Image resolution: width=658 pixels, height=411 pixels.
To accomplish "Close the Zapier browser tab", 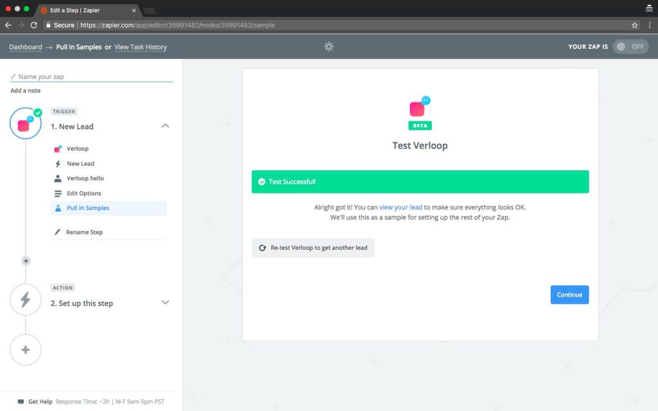I will click(134, 10).
